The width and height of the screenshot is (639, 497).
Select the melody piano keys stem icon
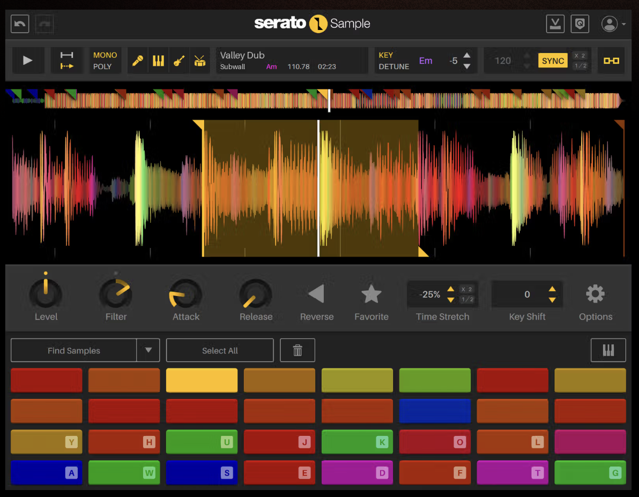tap(158, 61)
